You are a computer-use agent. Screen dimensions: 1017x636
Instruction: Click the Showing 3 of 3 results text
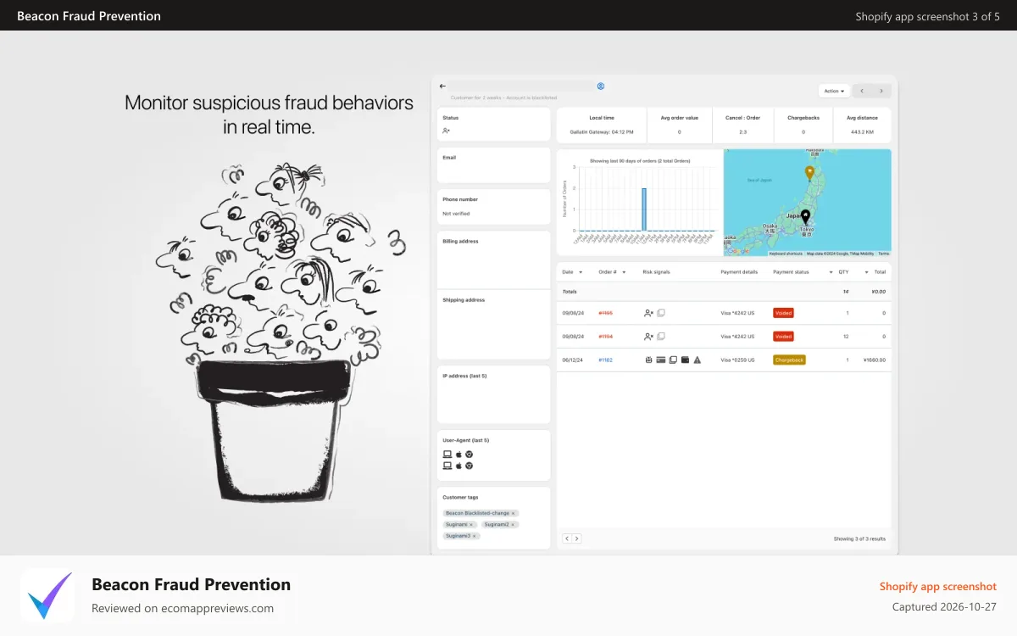(859, 538)
